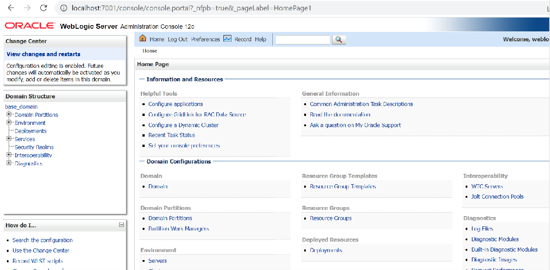Open the Help toolbar link
Image resolution: width=550 pixels, height=270 pixels.
[x=261, y=40]
